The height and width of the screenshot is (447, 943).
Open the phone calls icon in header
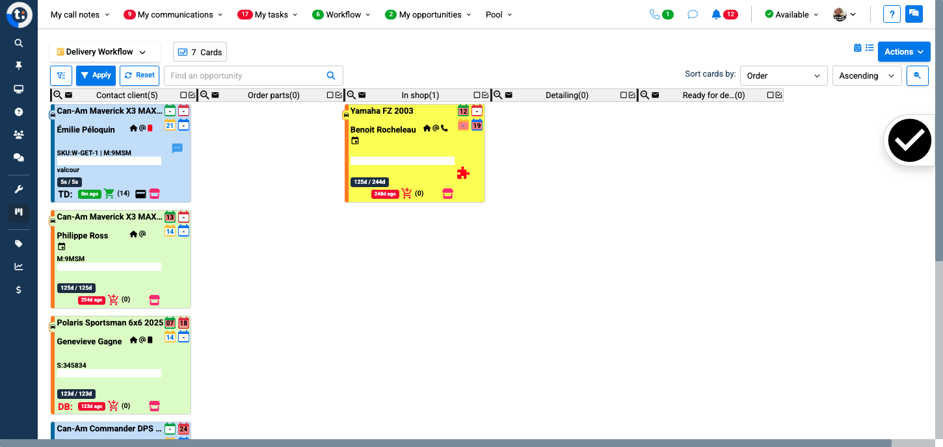(654, 14)
